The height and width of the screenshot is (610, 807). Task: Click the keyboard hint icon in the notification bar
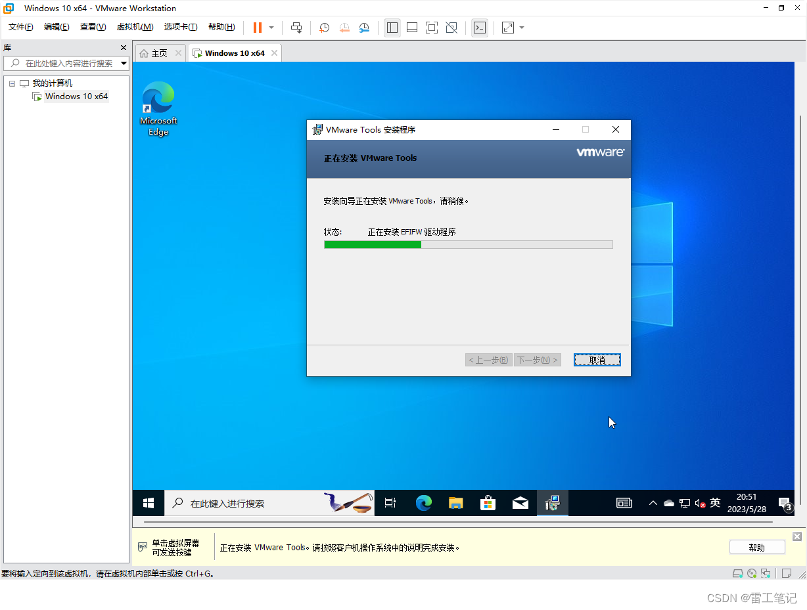pyautogui.click(x=142, y=547)
